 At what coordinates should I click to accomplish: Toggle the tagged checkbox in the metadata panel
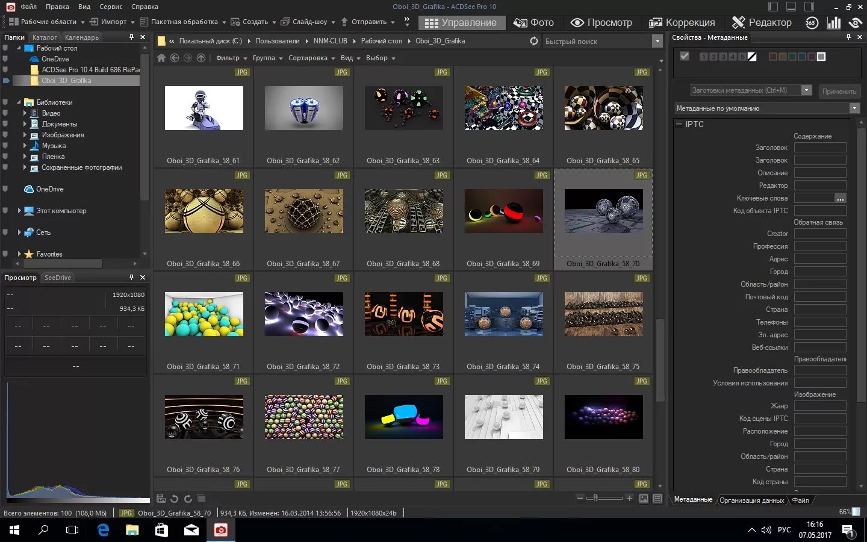click(x=684, y=56)
